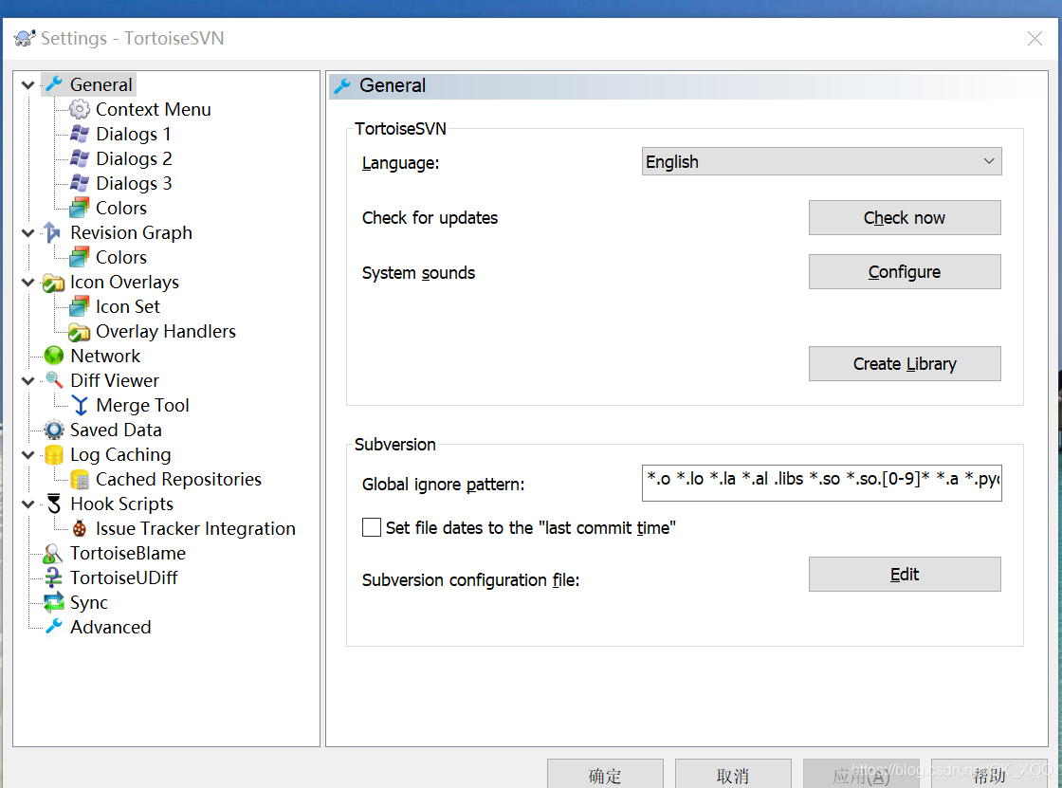Click the Configure system sounds button
The width and height of the screenshot is (1062, 788).
pos(905,272)
